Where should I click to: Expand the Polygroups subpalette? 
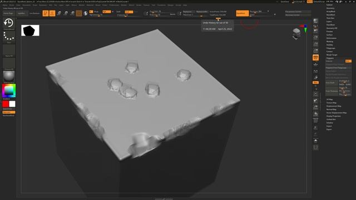[330, 48]
